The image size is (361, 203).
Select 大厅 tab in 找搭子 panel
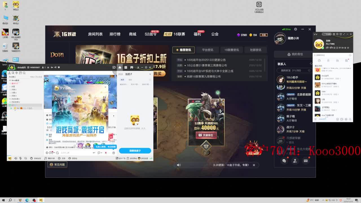click(122, 80)
